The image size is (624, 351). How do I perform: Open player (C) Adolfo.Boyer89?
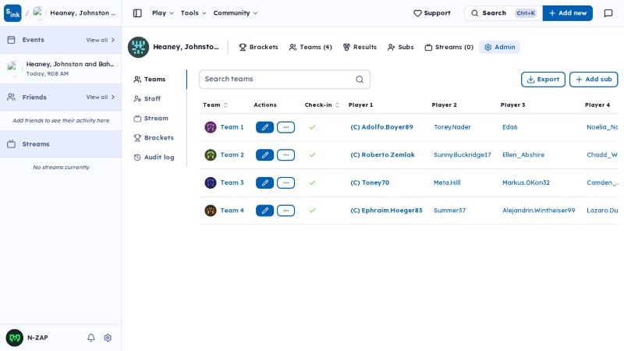[381, 127]
